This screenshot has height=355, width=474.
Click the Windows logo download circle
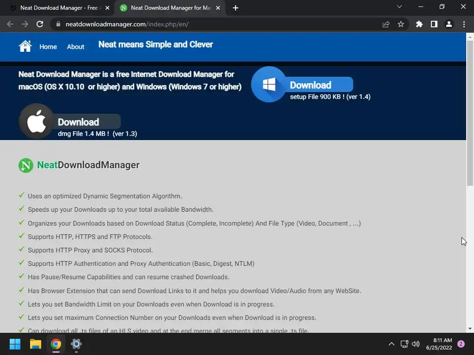269,84
